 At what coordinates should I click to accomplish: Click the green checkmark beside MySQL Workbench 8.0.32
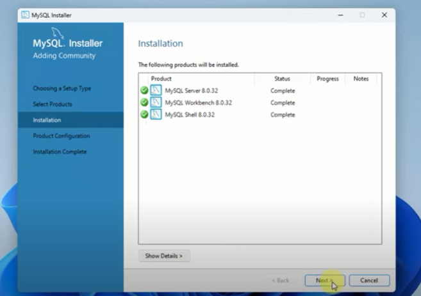tap(144, 102)
